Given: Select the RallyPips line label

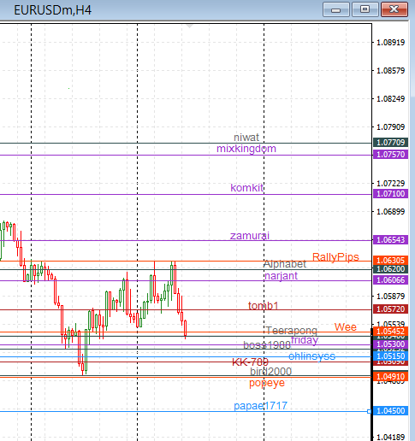Looking at the screenshot, I should point(335,257).
